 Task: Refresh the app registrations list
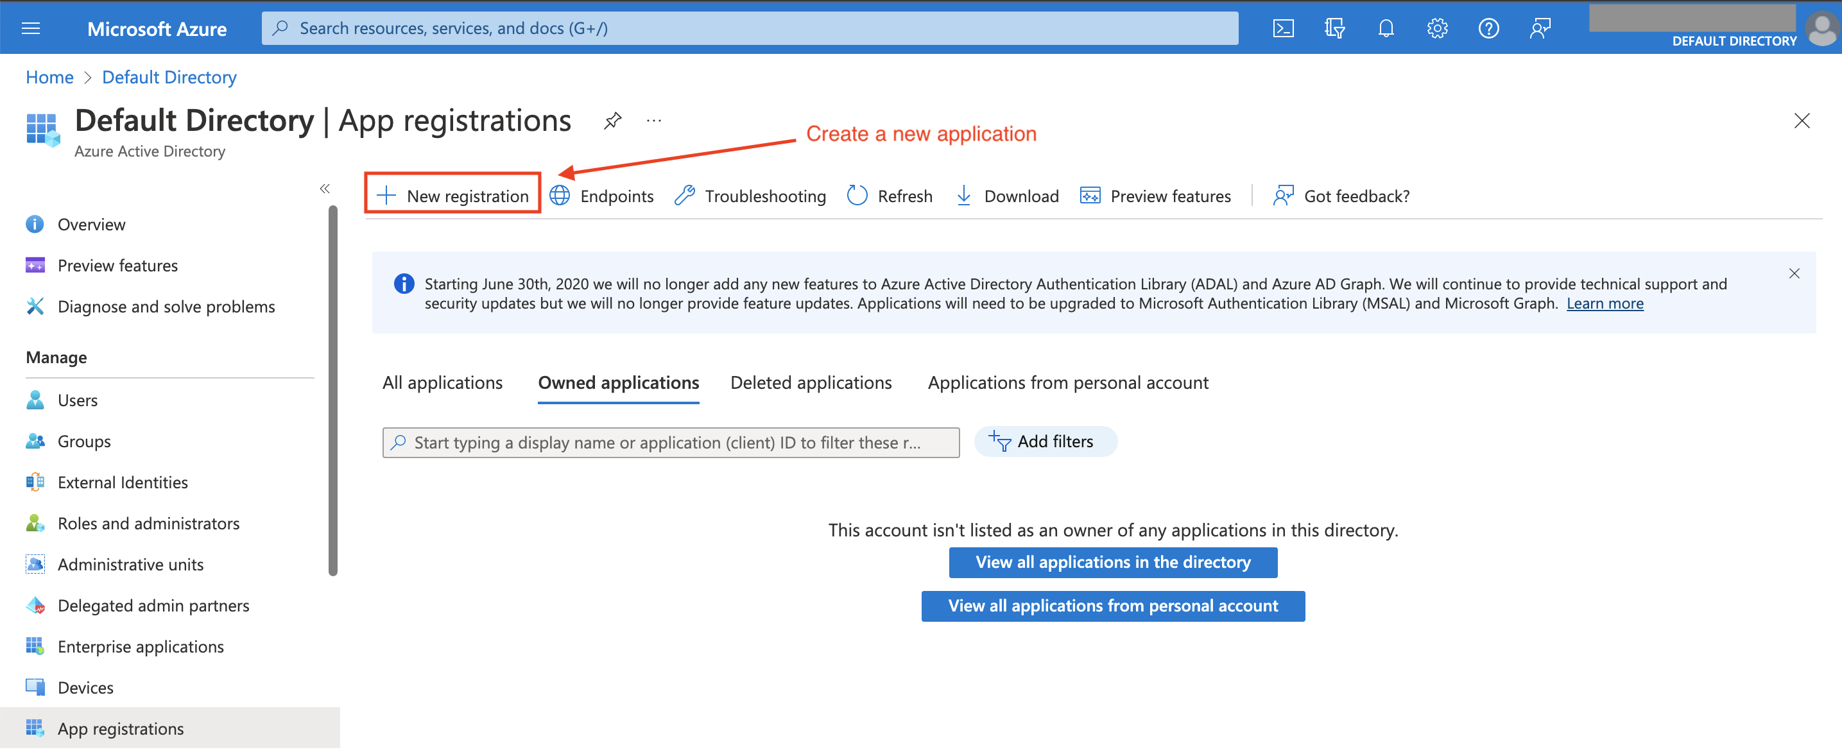coord(890,196)
